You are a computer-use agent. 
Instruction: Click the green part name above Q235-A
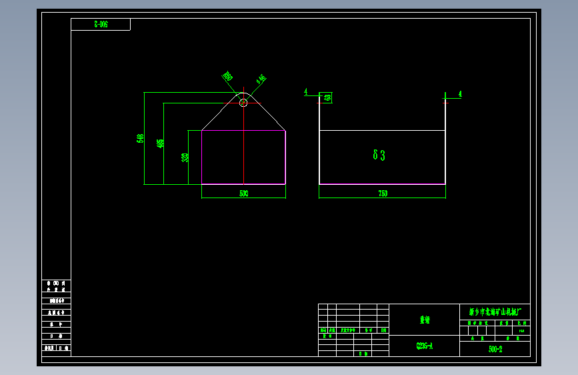click(425, 320)
